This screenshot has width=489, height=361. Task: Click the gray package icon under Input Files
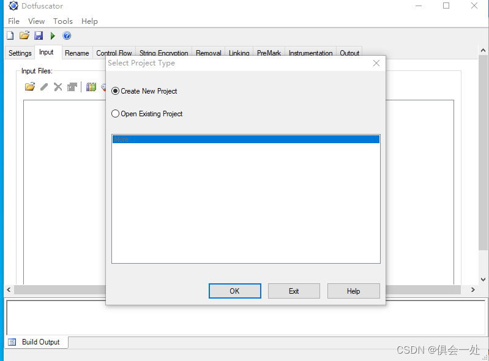72,87
